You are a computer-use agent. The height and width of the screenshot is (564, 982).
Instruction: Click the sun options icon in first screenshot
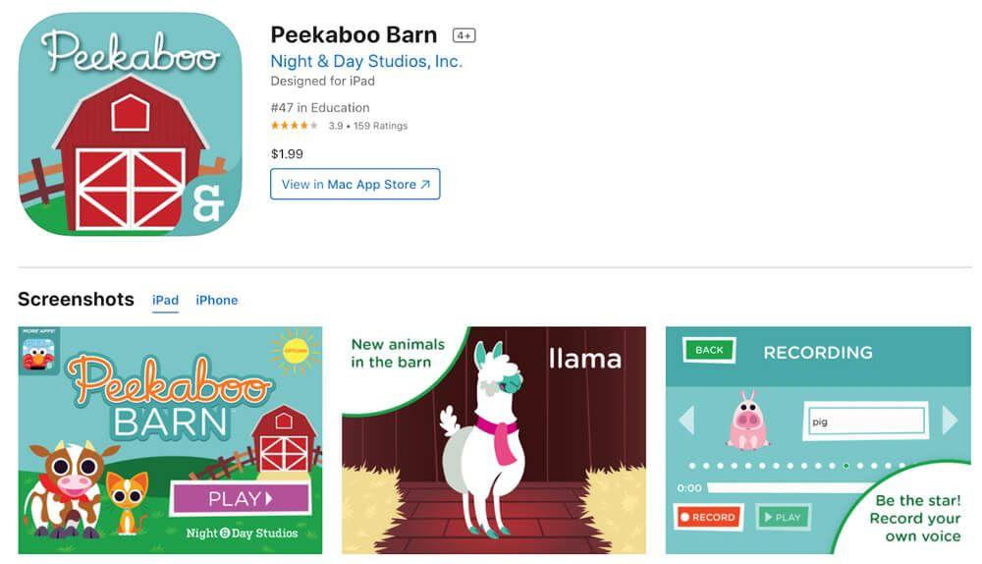click(295, 351)
